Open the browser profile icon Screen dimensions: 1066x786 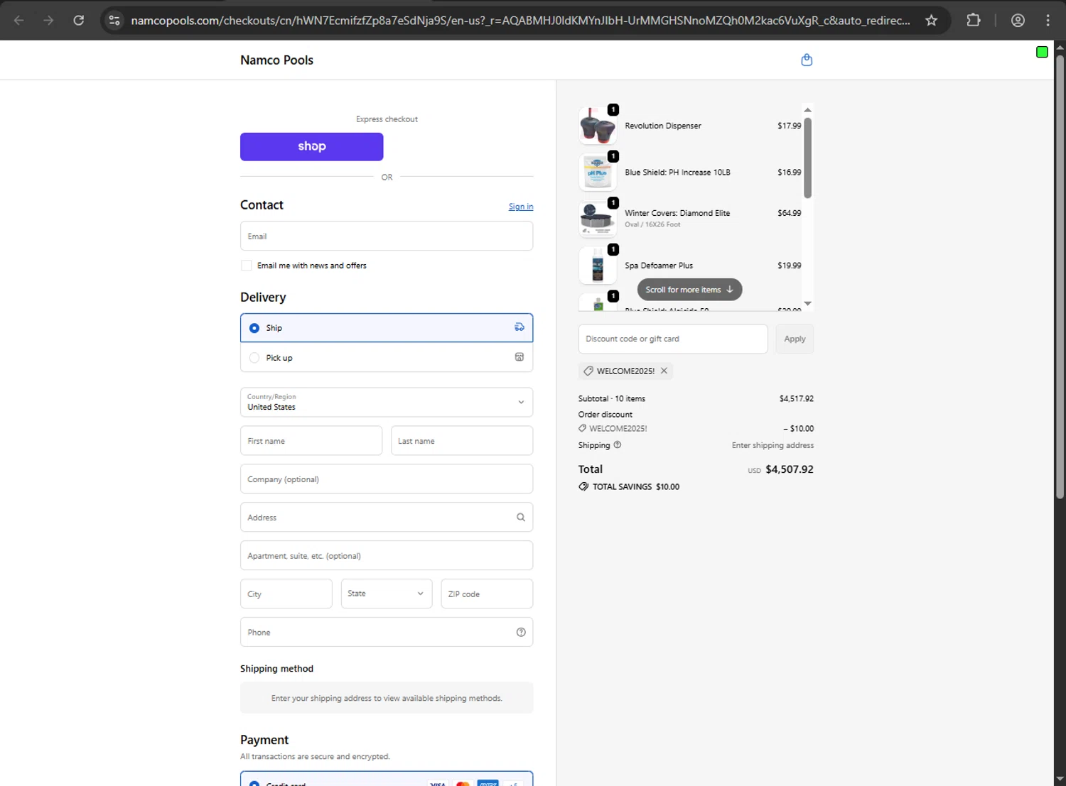[x=1018, y=21]
